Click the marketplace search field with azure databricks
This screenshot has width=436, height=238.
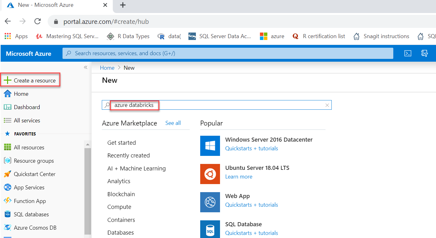217,105
